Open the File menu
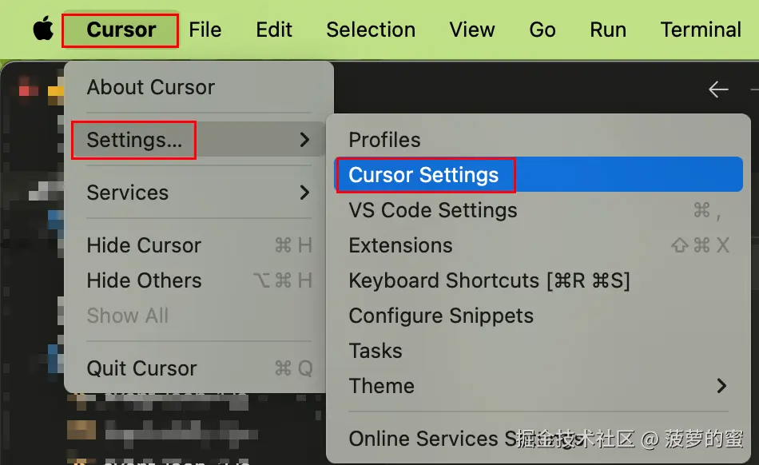The height and width of the screenshot is (465, 759). (x=205, y=30)
